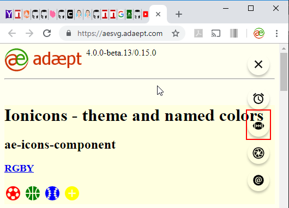Open the alarm clock floating button
Screen dimensions: 289x208
point(258,99)
